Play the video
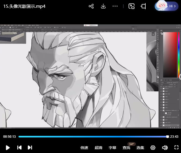Image resolution: width=181 pixels, height=153 pixels. pos(8,148)
